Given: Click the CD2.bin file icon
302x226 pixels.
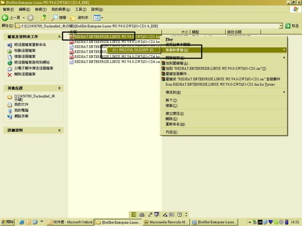Looking at the screenshot, I should point(72,42).
